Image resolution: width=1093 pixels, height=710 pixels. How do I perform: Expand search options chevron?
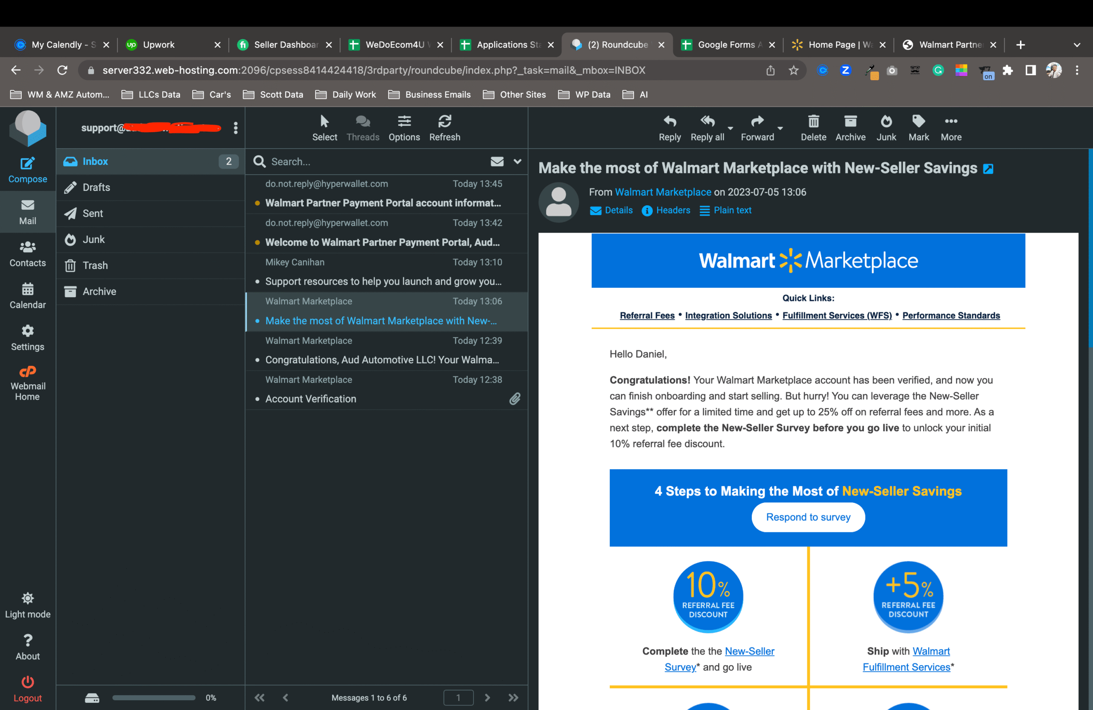(517, 161)
